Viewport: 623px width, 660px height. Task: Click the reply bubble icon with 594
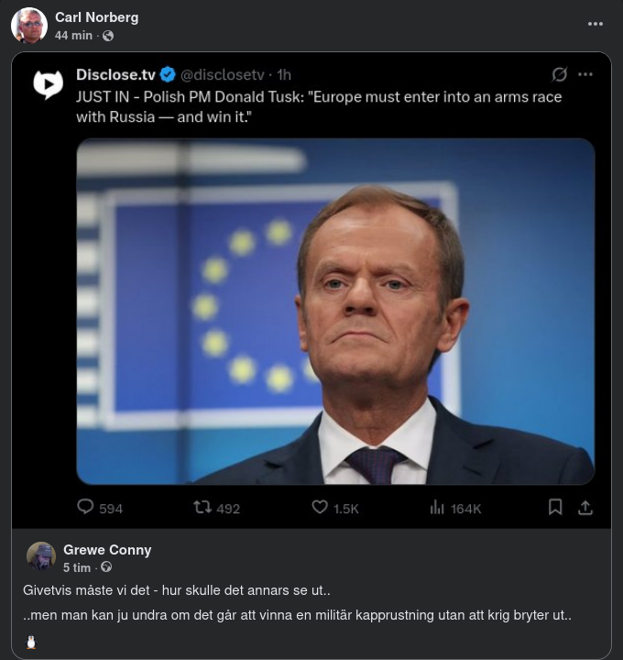tap(85, 507)
